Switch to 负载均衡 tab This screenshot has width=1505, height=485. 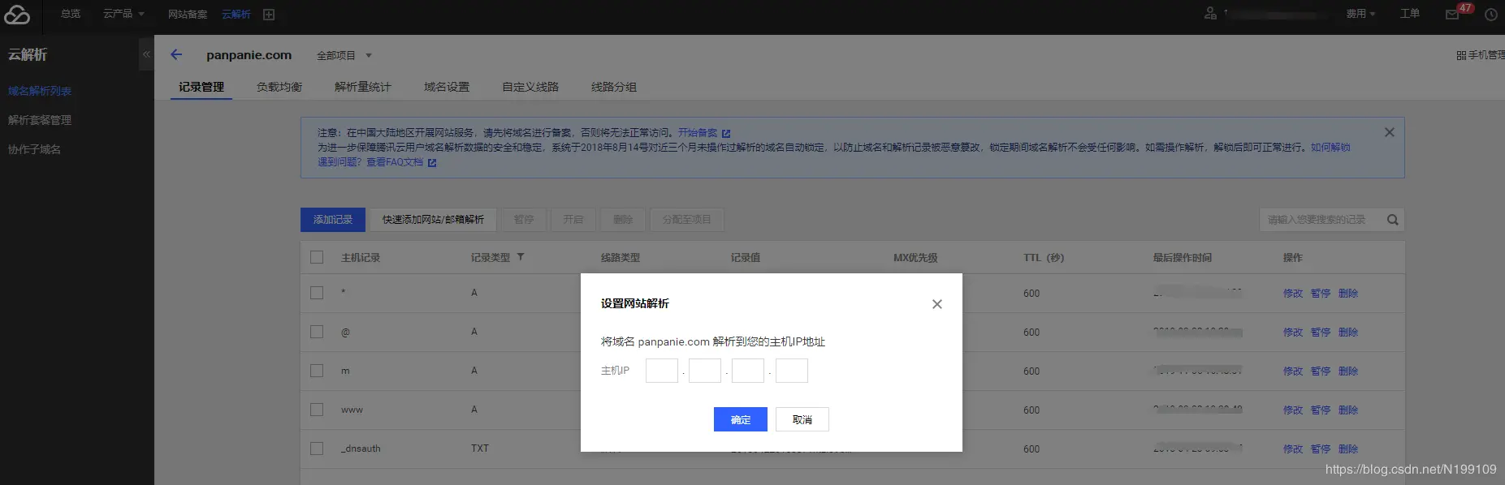[279, 87]
